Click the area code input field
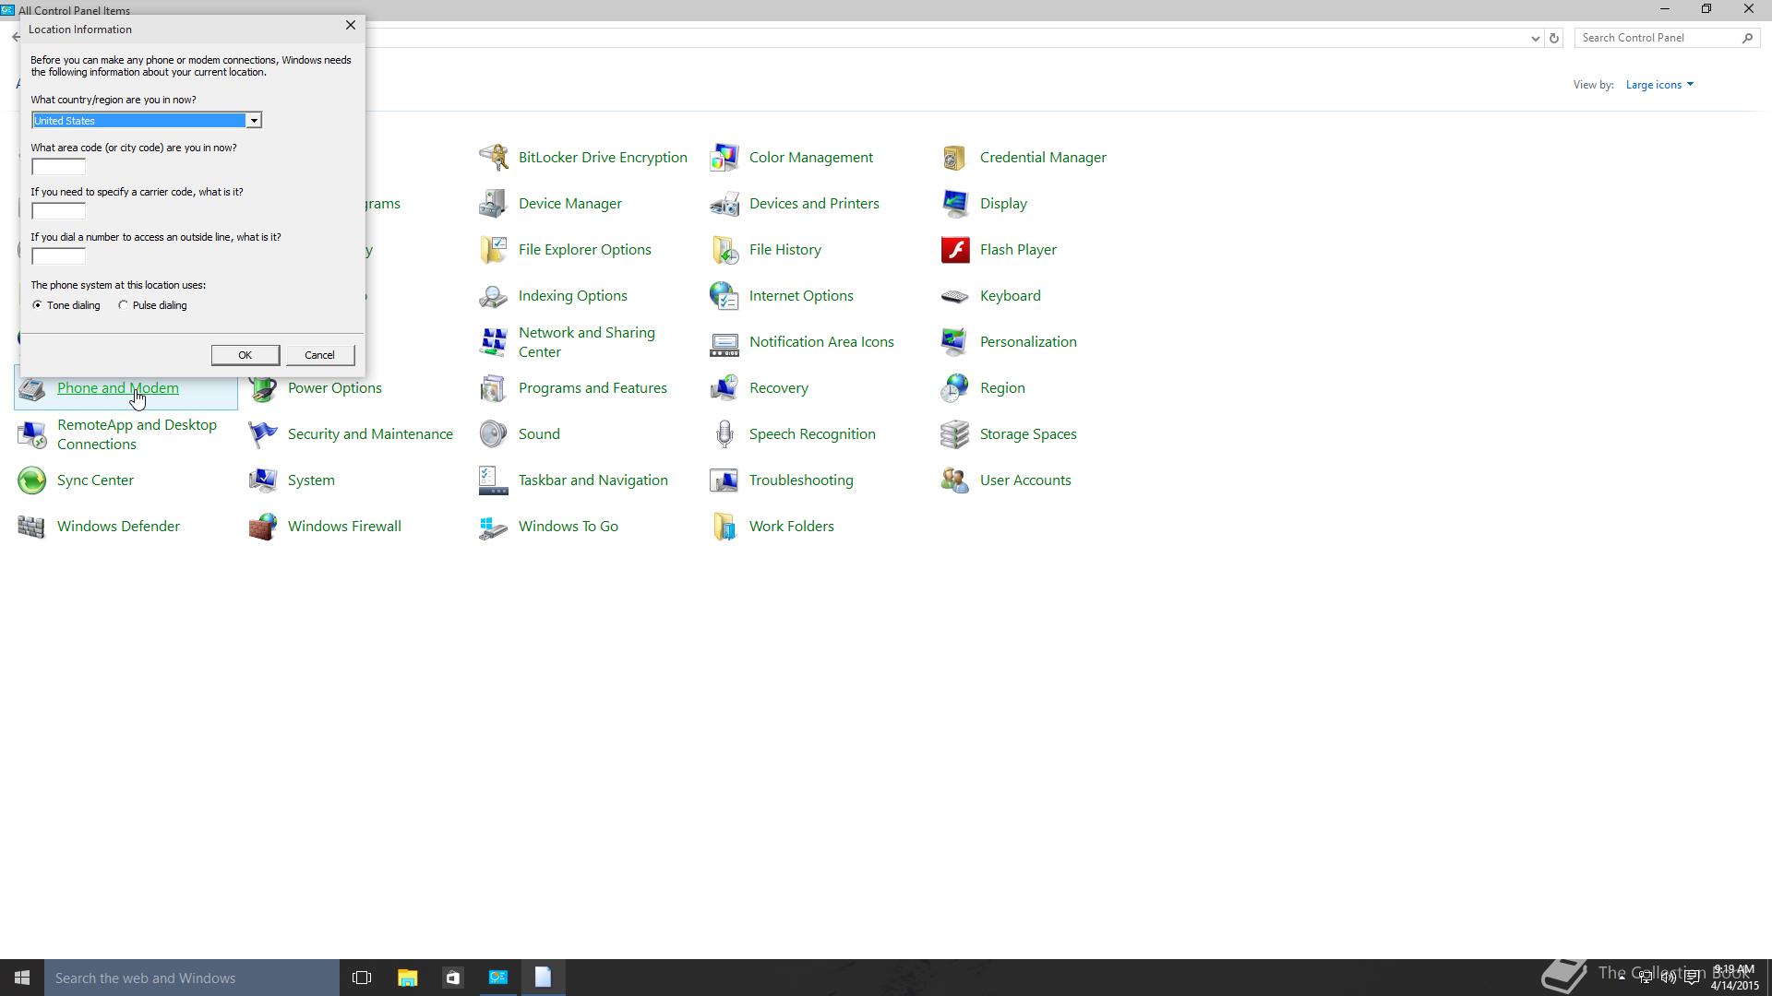 [x=58, y=167]
